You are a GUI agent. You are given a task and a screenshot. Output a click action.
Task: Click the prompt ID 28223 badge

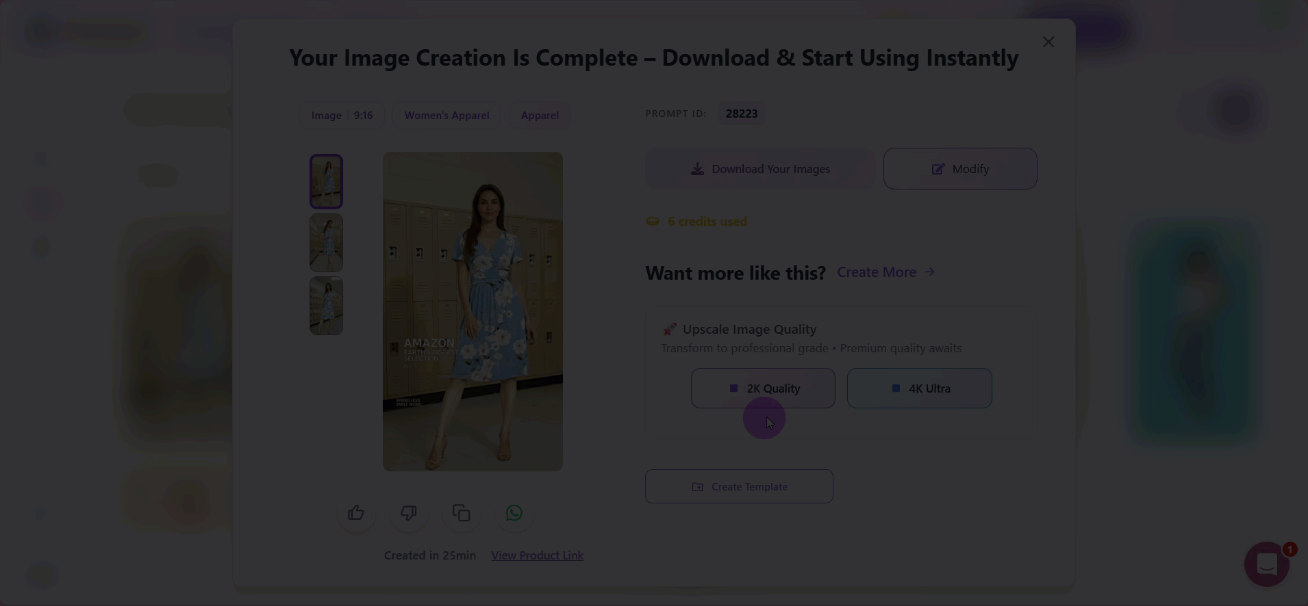point(741,114)
